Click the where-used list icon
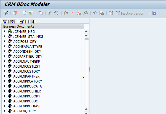Viewport: 166px width, 114px height. point(66,13)
